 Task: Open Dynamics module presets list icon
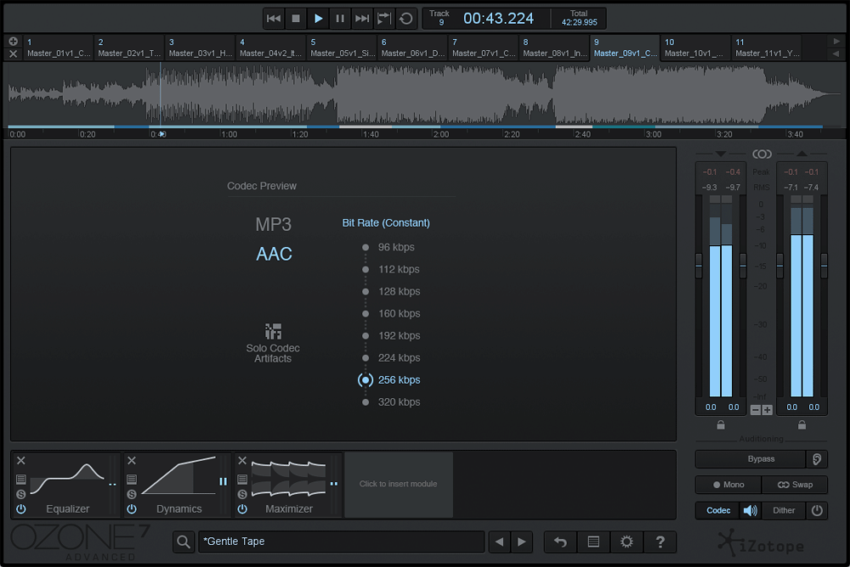tap(132, 480)
